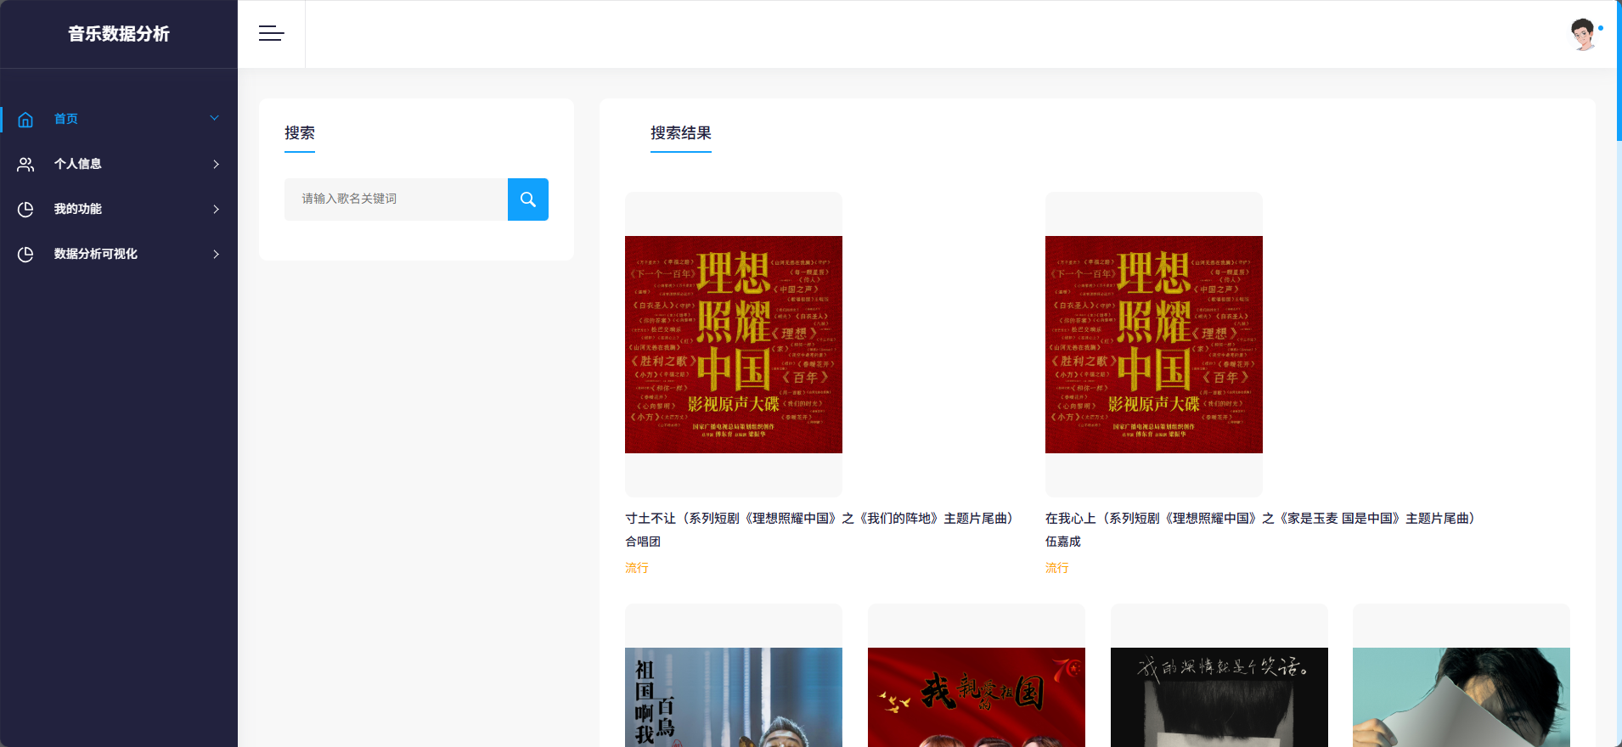
Task: Click the 合唱团 artist name
Action: point(643,542)
